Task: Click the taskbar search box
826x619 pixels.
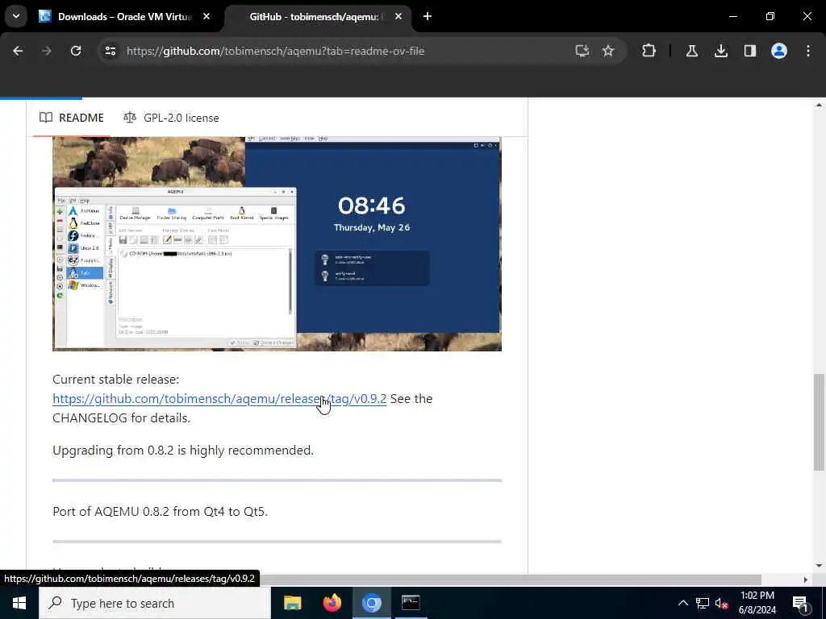Action: point(155,603)
